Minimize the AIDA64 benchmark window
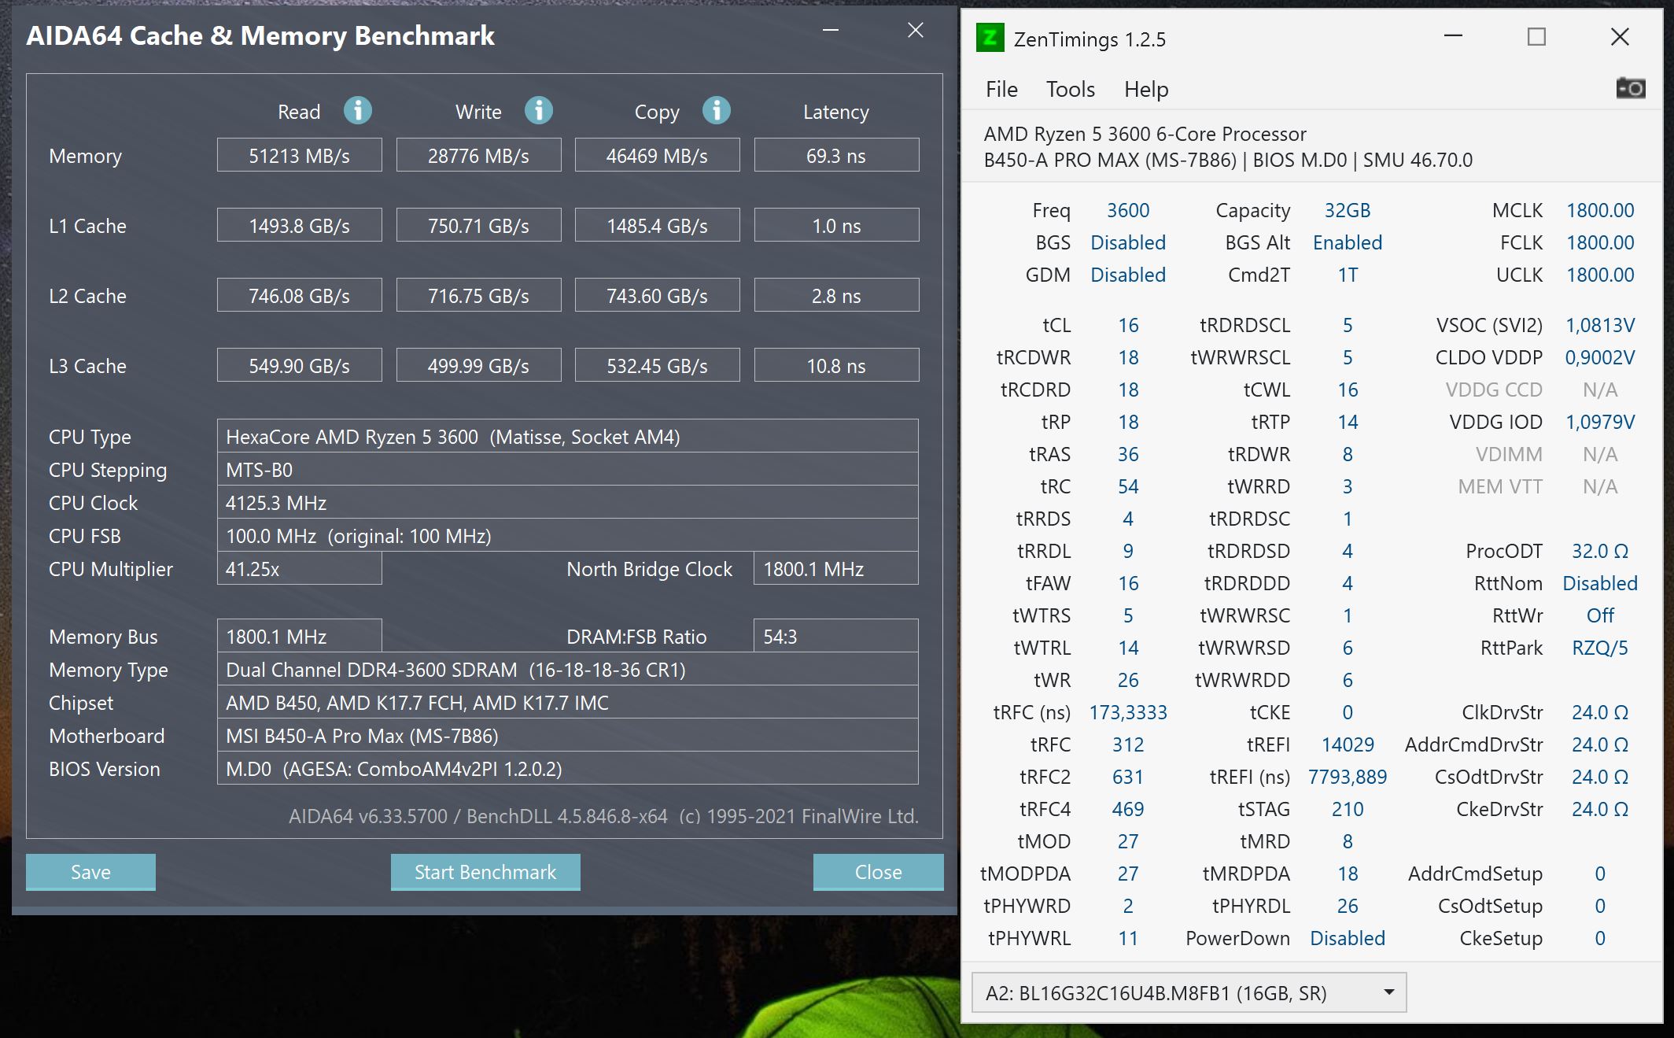 tap(831, 31)
